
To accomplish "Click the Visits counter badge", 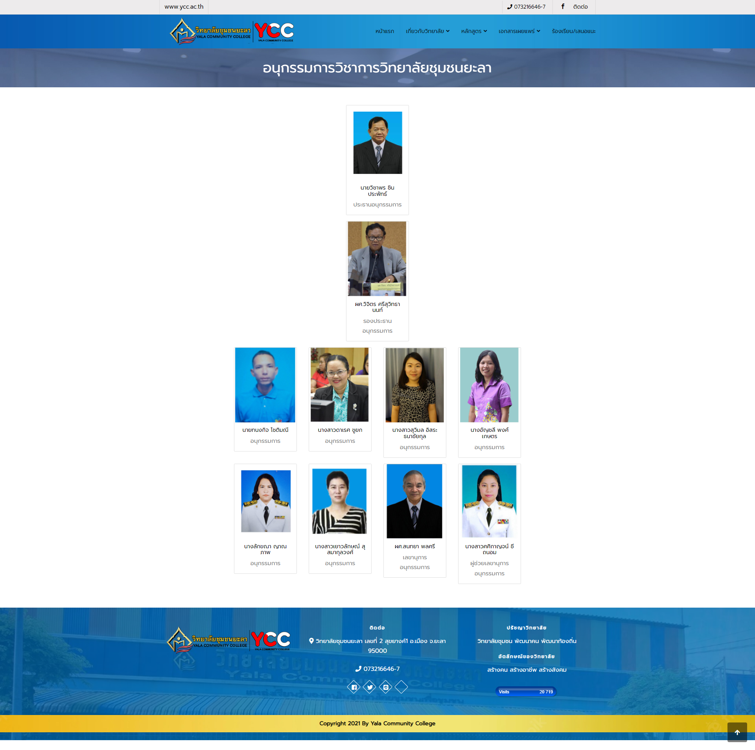I will click(x=526, y=691).
